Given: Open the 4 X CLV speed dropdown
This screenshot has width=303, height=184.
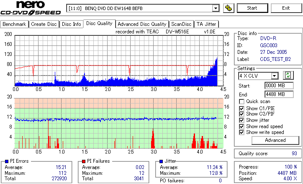Looking at the screenshot, I should click(x=274, y=76).
